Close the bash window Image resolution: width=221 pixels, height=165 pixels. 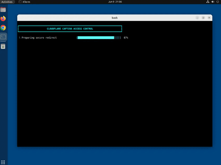[x=209, y=18]
